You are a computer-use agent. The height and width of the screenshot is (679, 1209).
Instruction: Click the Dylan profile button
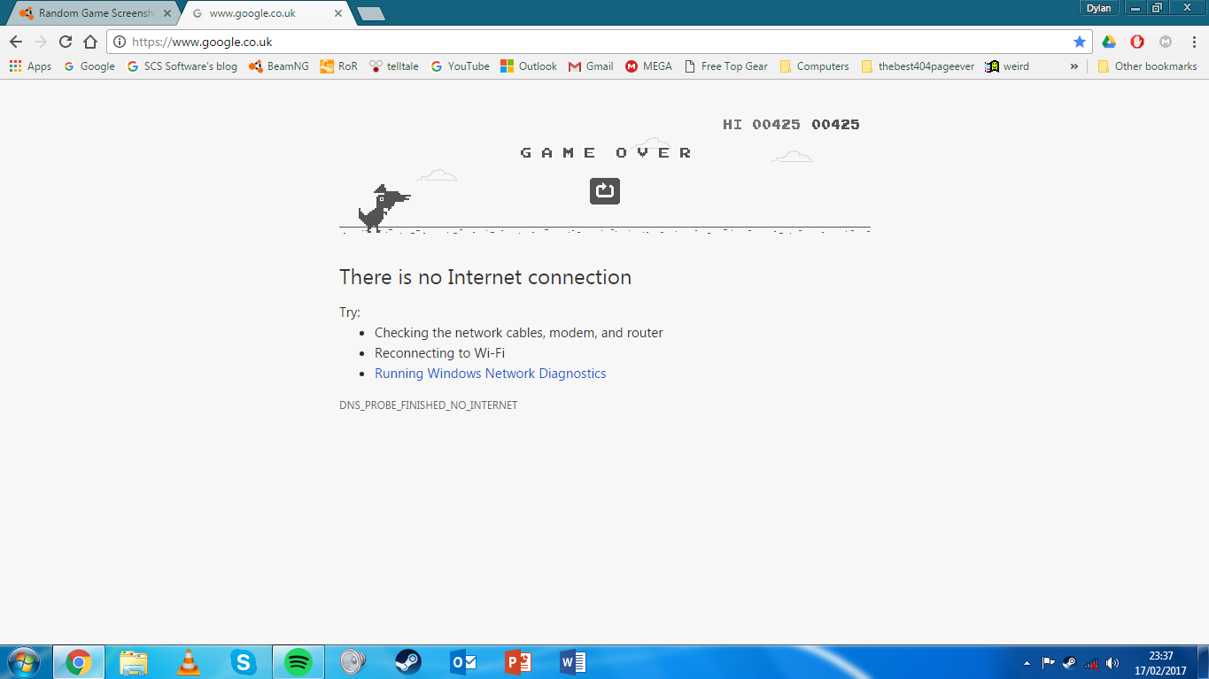tap(1099, 8)
